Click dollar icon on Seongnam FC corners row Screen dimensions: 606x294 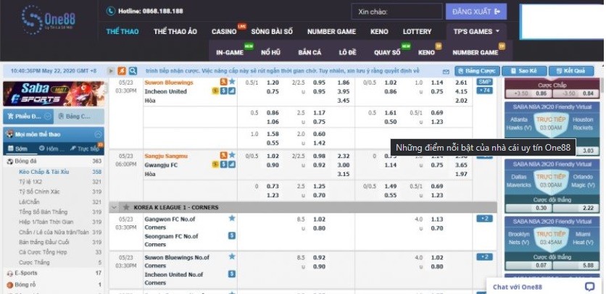[x=231, y=235]
